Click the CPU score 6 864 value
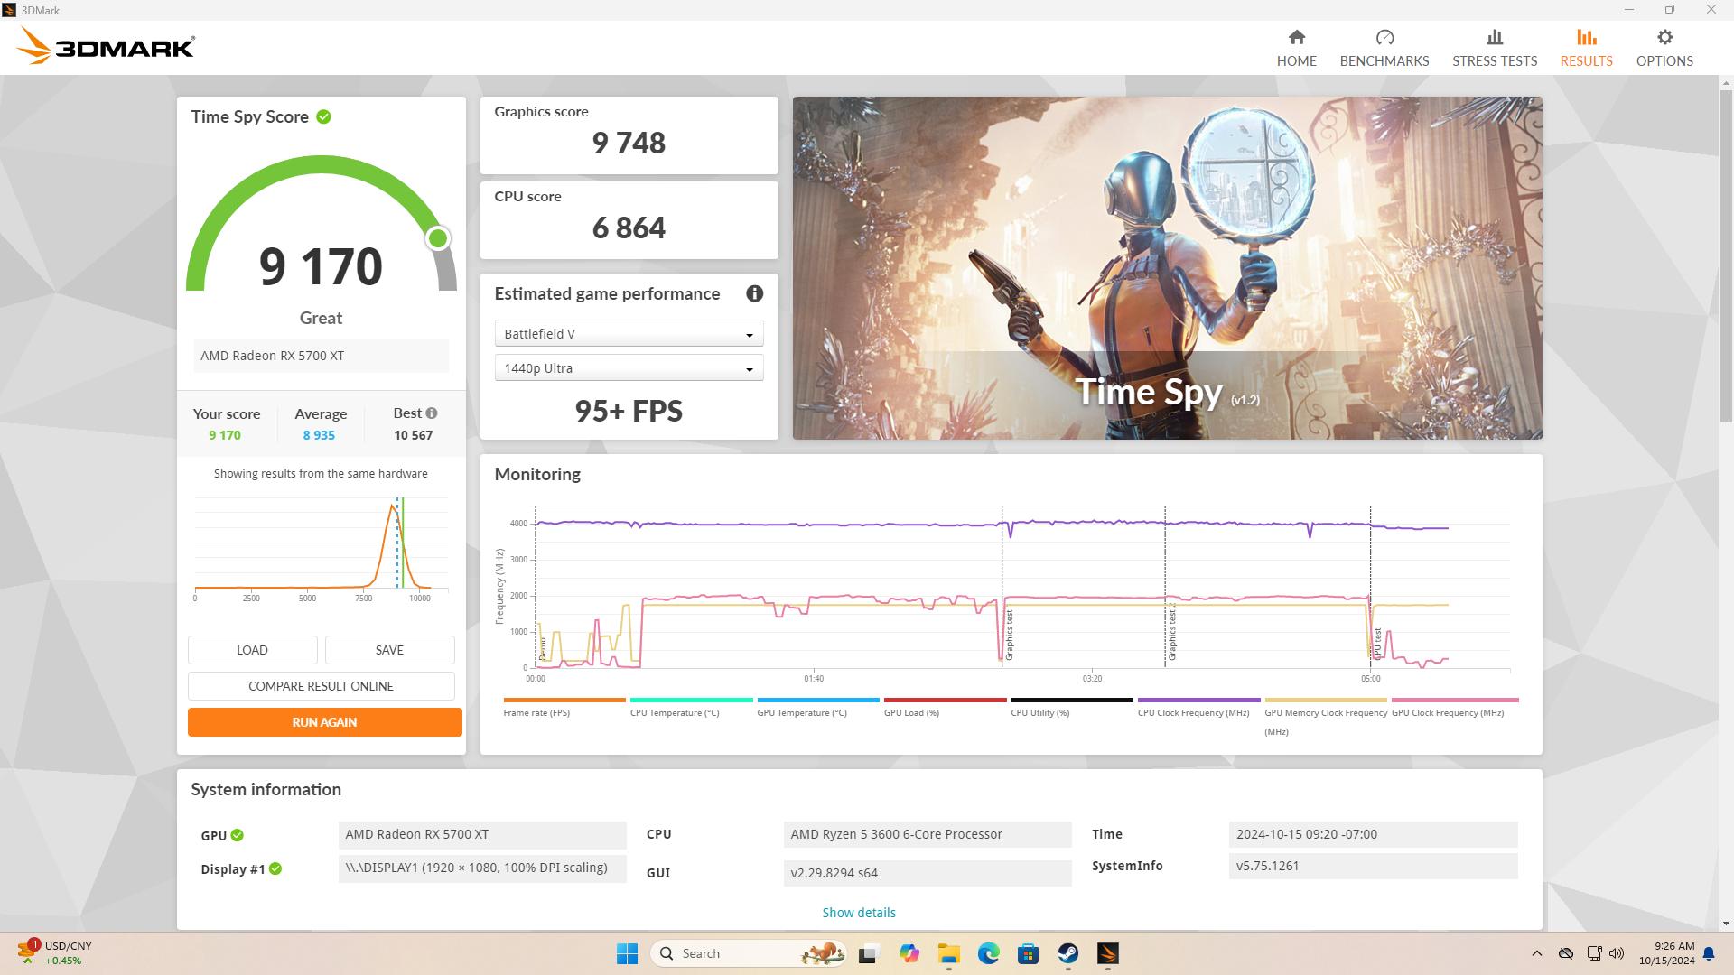This screenshot has height=975, width=1734. click(x=629, y=227)
